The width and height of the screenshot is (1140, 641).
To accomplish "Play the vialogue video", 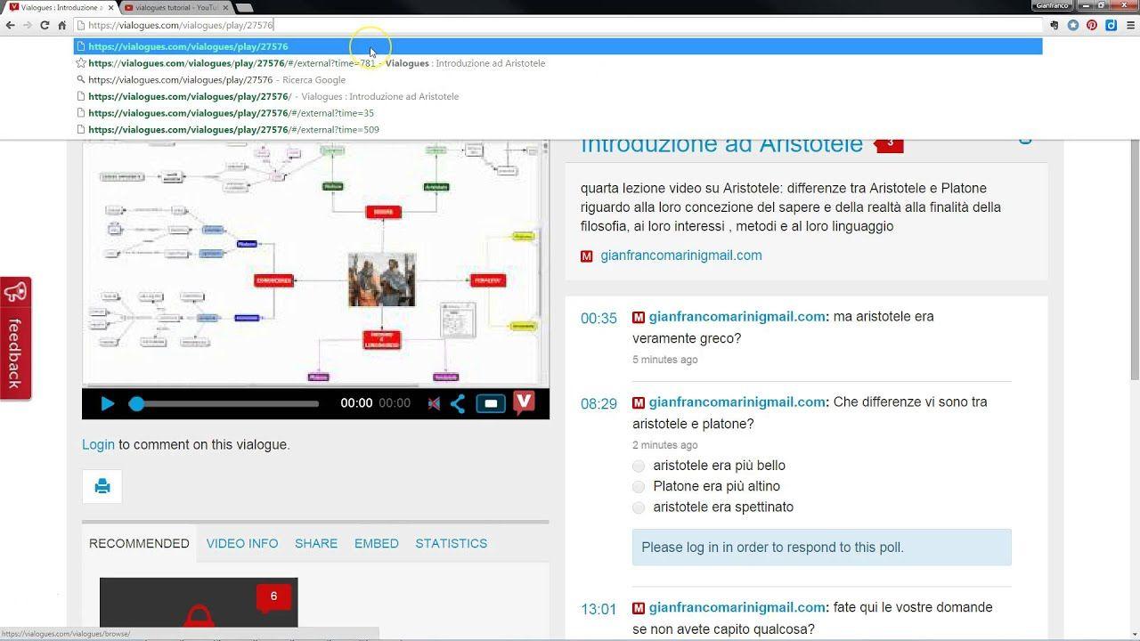I will (107, 403).
